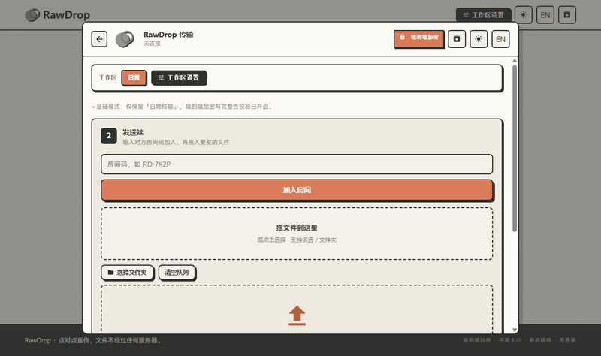Viewport: 601px width, 356px height.
Task: Click the dialog scrollbar down arrow
Action: (515, 330)
